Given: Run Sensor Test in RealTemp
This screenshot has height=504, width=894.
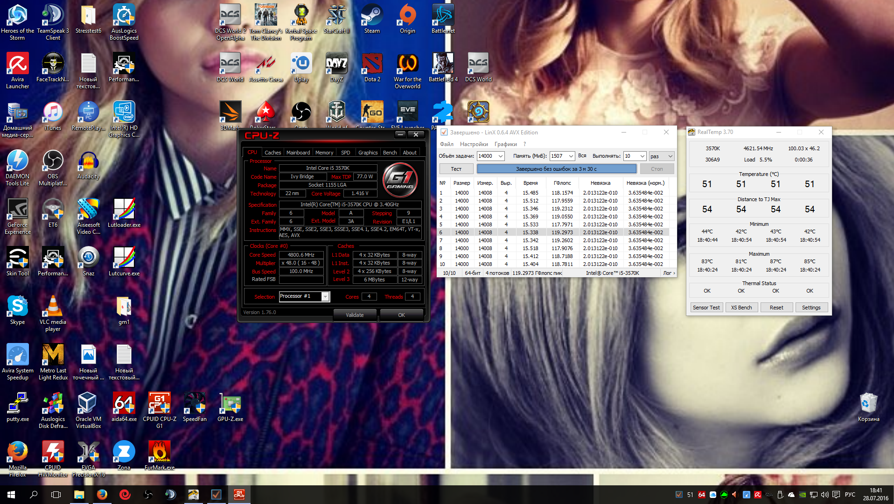Looking at the screenshot, I should [x=706, y=308].
